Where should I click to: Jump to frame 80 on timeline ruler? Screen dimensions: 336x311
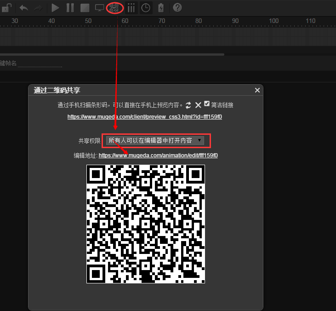tap(199, 21)
